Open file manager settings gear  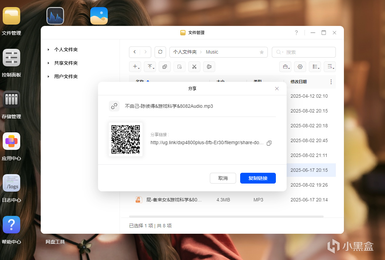coord(300,67)
